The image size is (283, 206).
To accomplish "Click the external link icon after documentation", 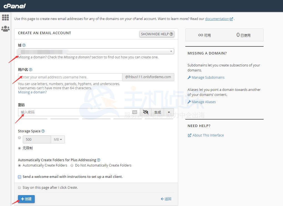I will 231,19.
